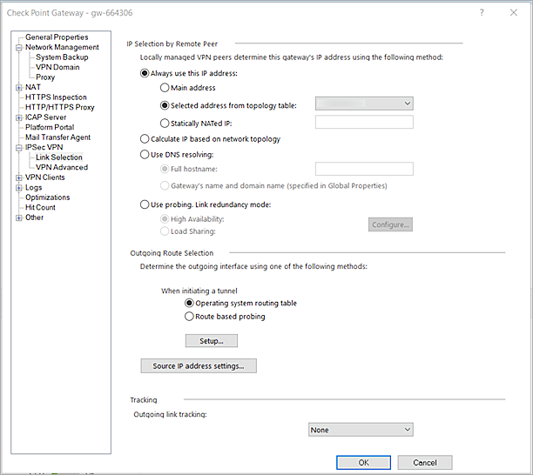The height and width of the screenshot is (475, 533).
Task: Select the ICAP Server tree label
Action: click(45, 117)
